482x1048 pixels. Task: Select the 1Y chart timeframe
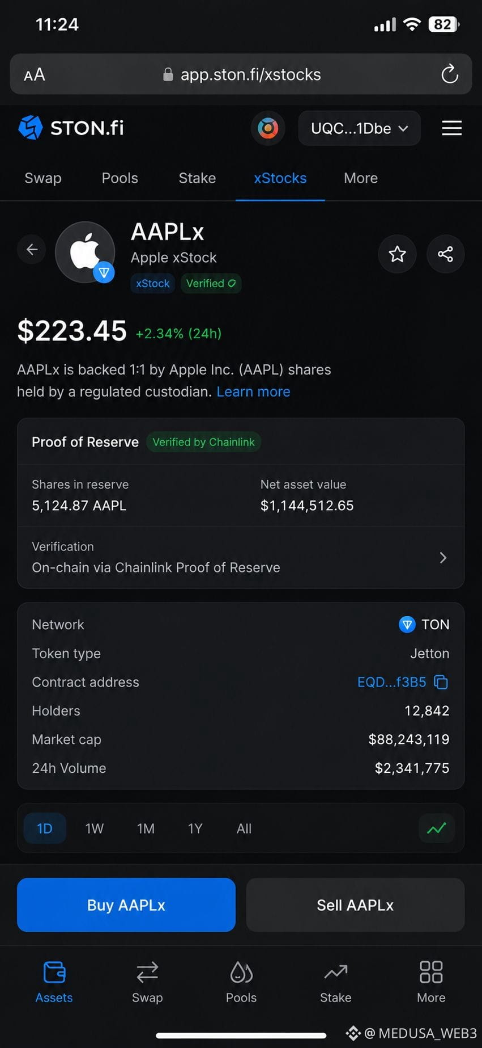point(195,828)
